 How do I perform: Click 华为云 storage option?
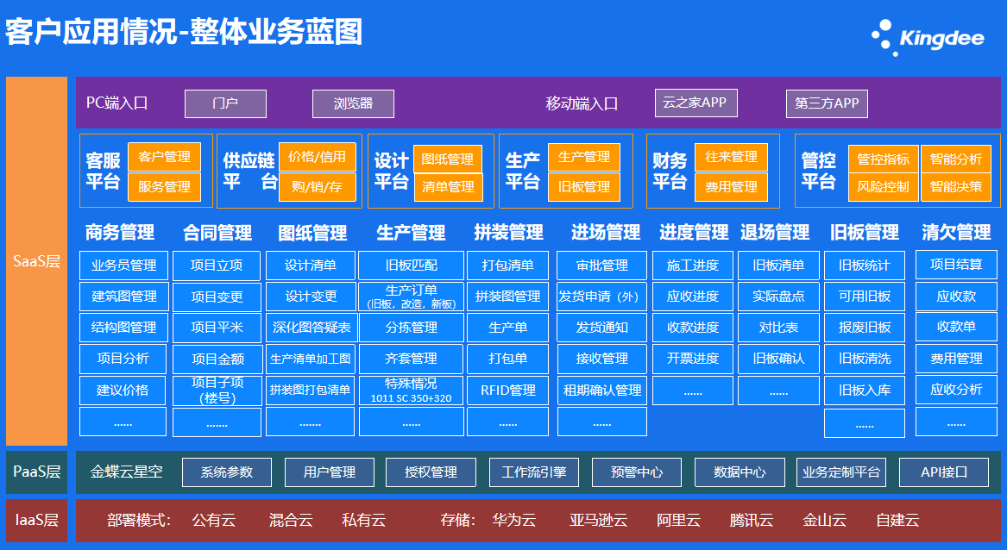pos(514,520)
